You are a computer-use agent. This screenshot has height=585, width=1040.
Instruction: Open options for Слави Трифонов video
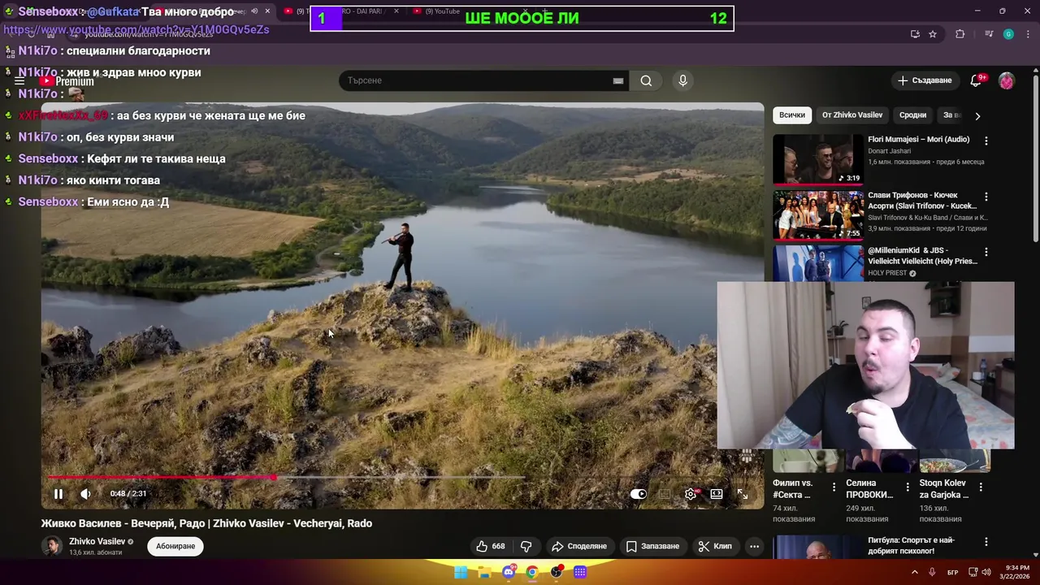point(986,197)
